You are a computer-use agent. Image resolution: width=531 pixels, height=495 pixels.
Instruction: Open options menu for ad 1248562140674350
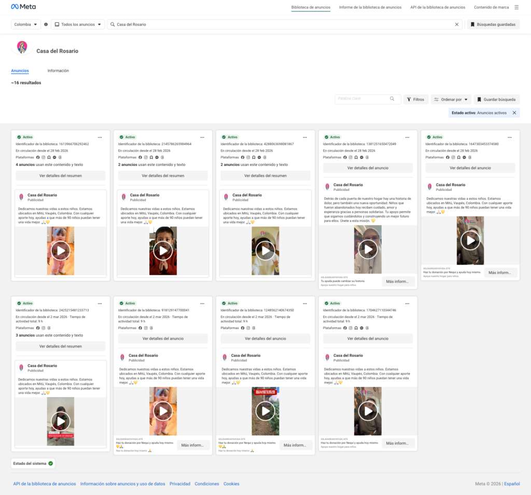click(305, 304)
